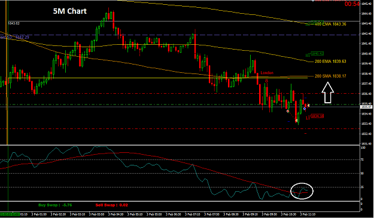The width and height of the screenshot is (374, 218).
Task: Click 1842.40 on the price scale
Action: (366, 34)
